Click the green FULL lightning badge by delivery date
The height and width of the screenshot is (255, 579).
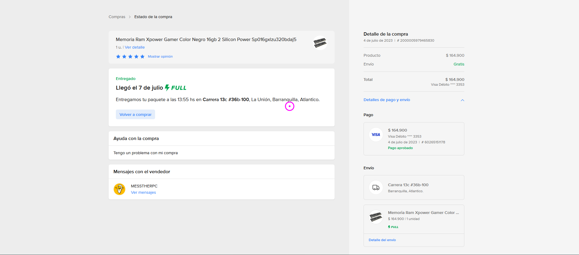point(176,88)
